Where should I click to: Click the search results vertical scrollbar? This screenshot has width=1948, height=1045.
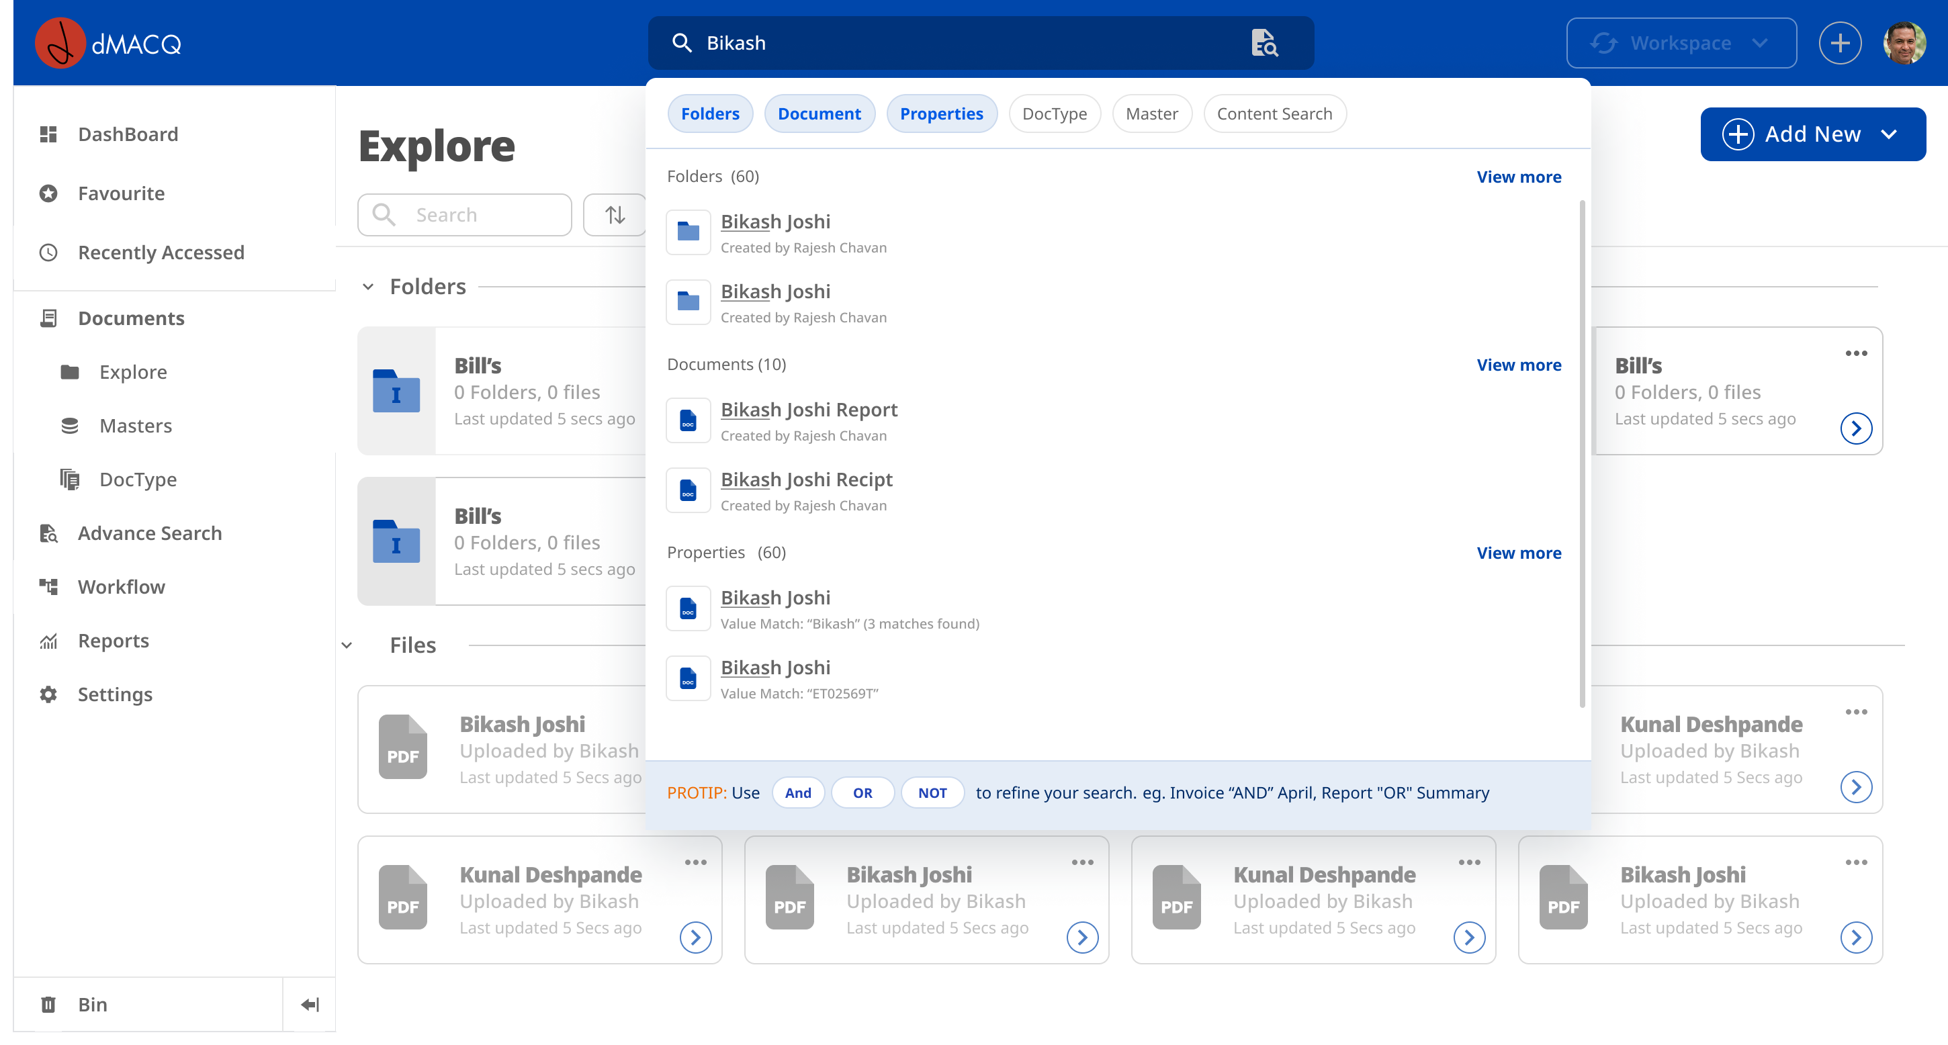click(1581, 454)
